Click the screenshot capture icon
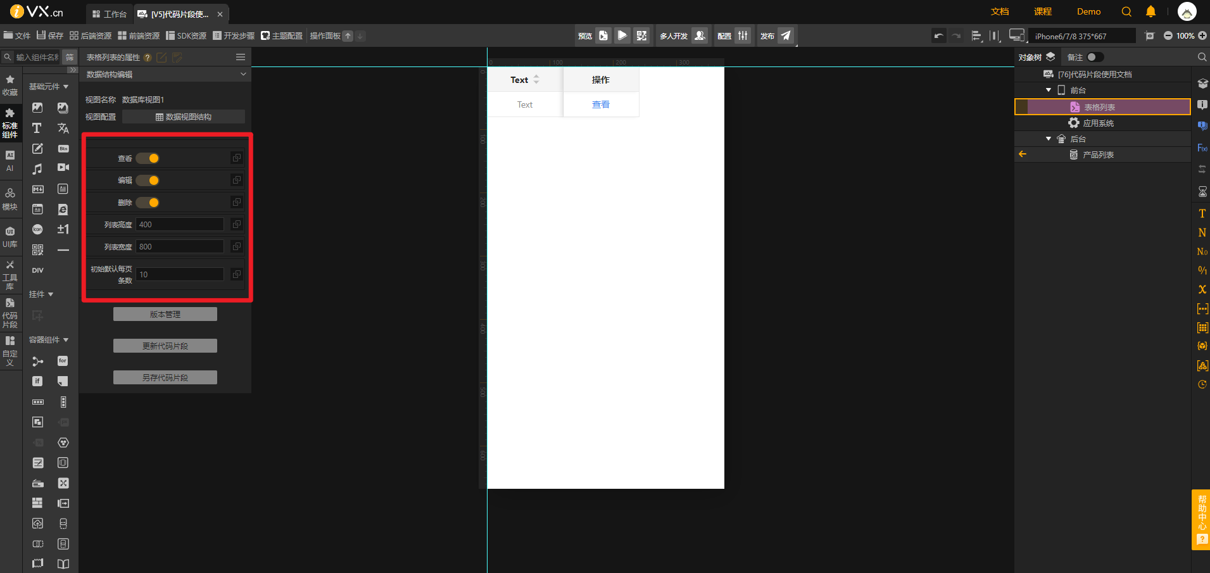This screenshot has height=573, width=1210. (1150, 36)
